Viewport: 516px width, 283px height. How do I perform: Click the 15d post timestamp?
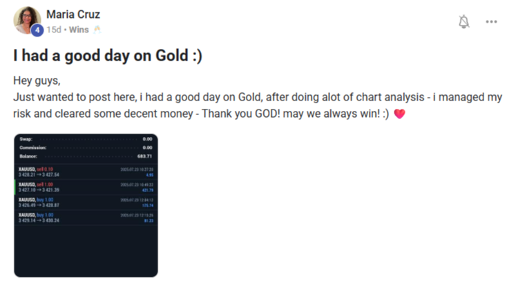[54, 30]
